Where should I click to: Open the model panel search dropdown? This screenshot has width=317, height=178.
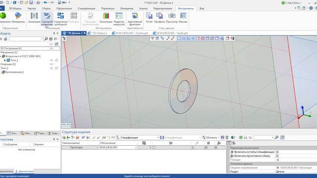(42, 39)
